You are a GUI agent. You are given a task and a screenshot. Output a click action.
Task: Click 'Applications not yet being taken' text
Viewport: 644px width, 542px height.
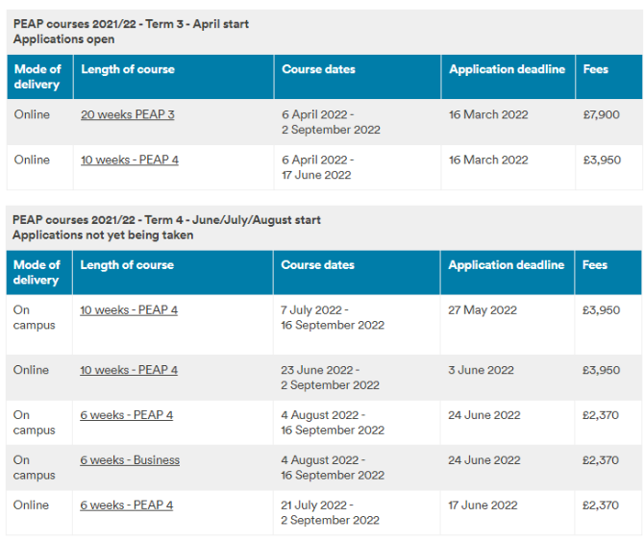[103, 234]
